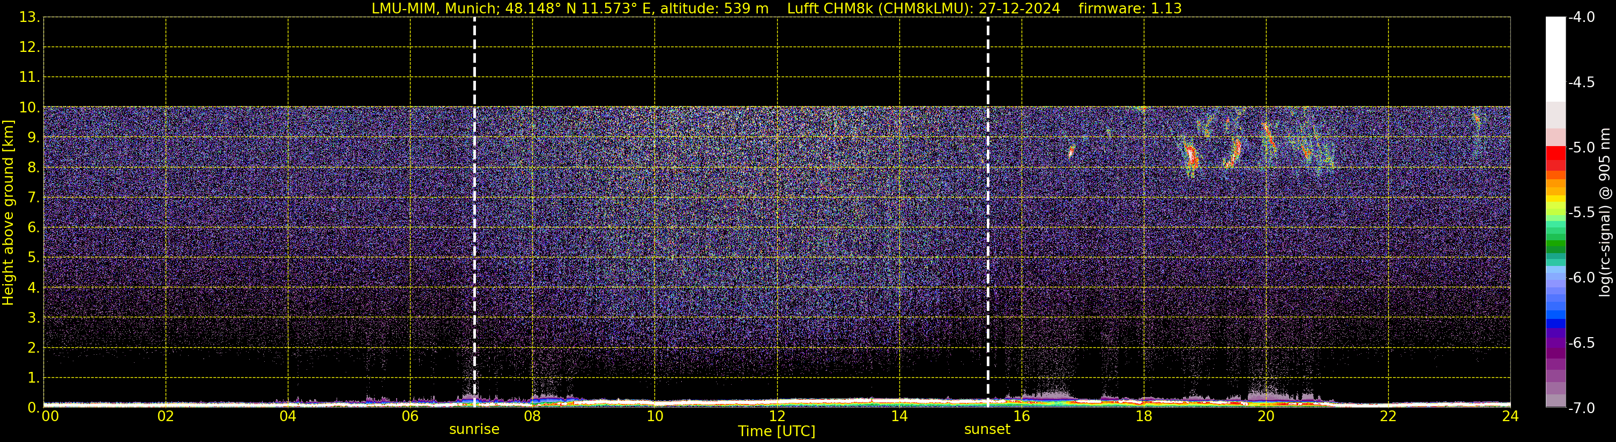Click time-axis tick label '06'
Viewport: 1616px width, 442px height.
click(x=409, y=416)
